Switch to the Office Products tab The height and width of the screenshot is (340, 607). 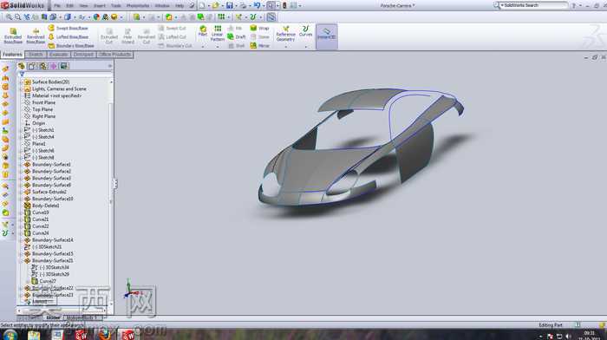115,55
